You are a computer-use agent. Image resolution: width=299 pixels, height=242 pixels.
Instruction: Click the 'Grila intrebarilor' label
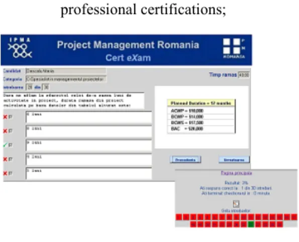pos(236,211)
